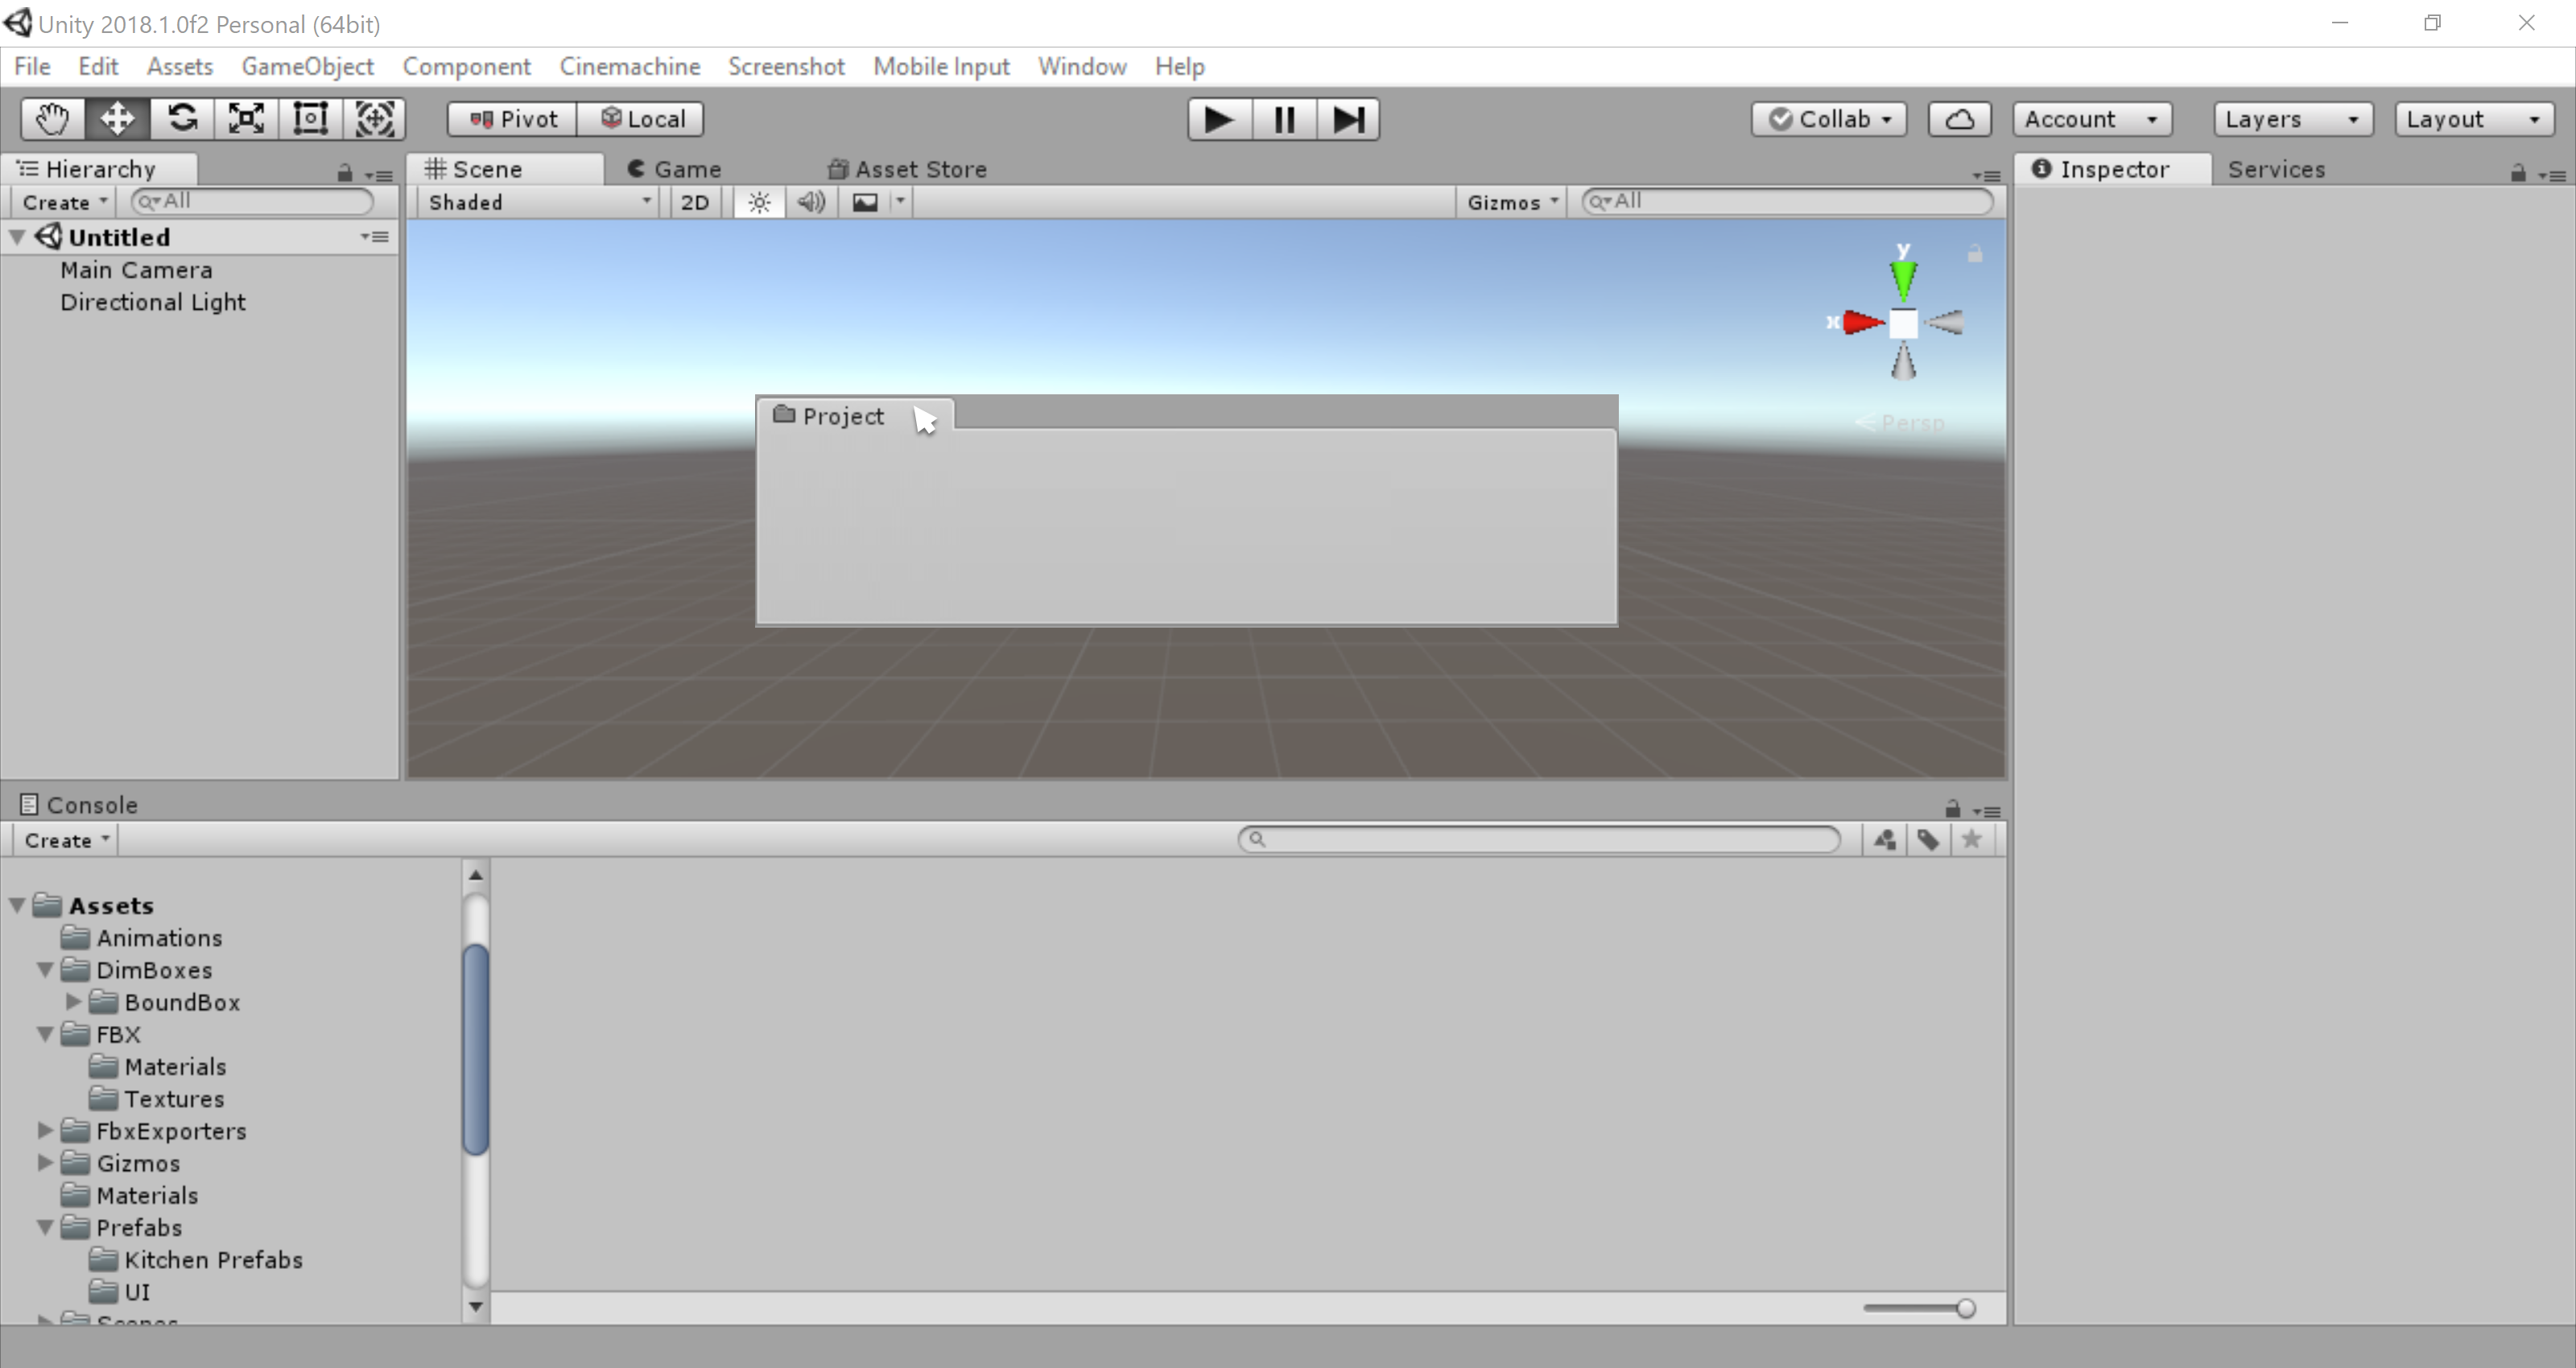Mute scene audio speaker toggle

[x=811, y=202]
